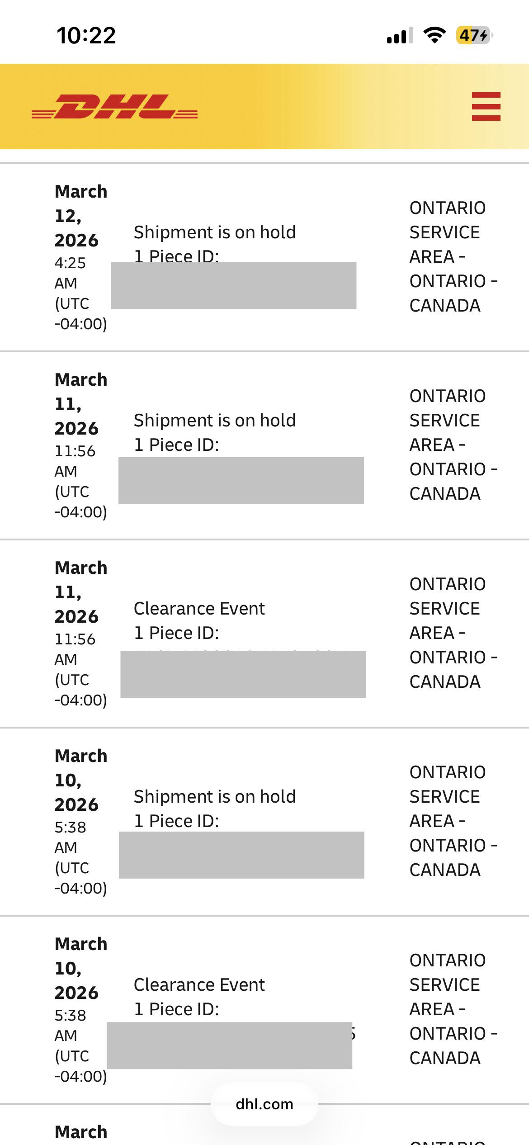Image resolution: width=529 pixels, height=1145 pixels.
Task: Open the red hamburger menu
Action: 486,106
